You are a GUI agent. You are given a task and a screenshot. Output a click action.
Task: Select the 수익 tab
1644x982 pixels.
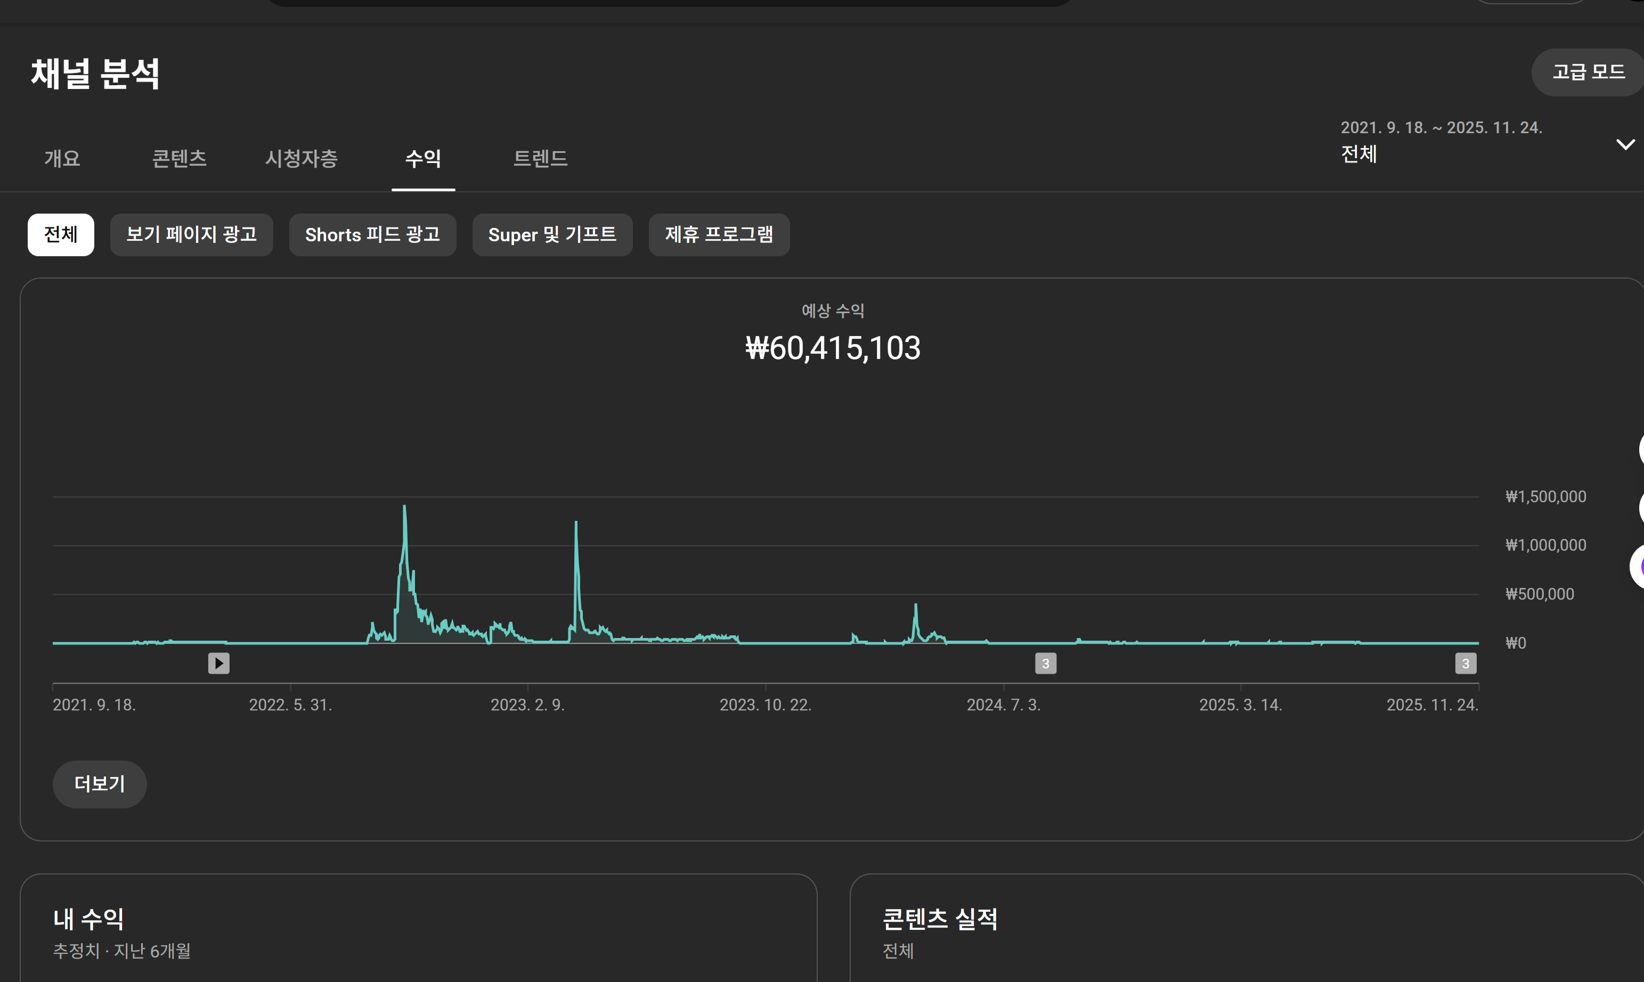423,159
